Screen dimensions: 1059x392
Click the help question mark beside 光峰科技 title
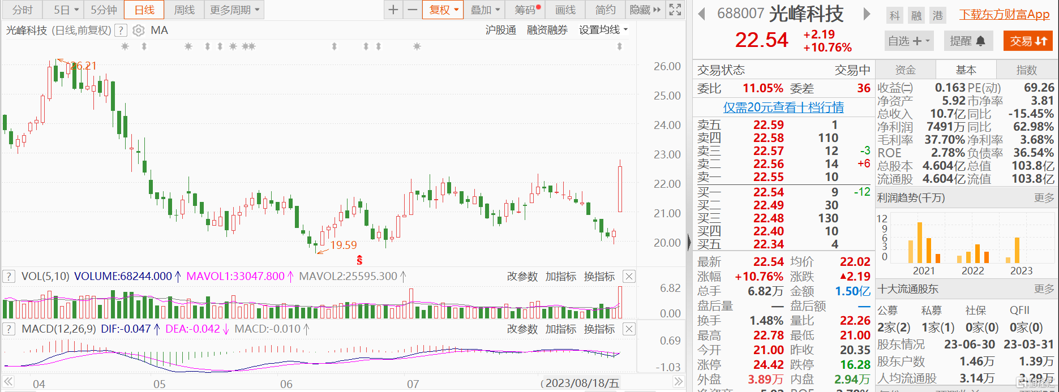pyautogui.click(x=121, y=31)
